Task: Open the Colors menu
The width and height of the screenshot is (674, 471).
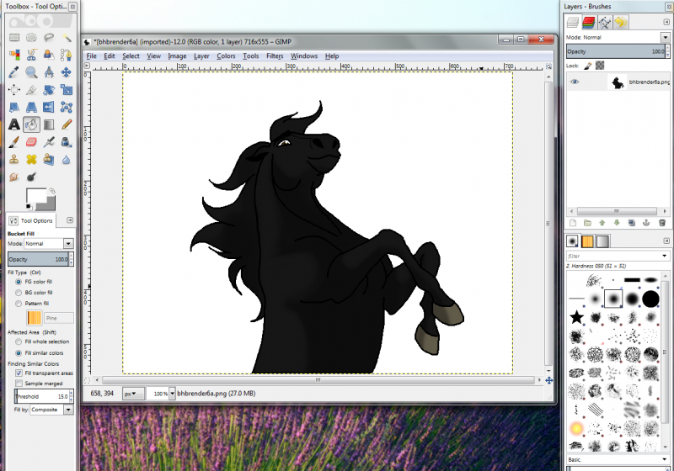Action: point(226,56)
